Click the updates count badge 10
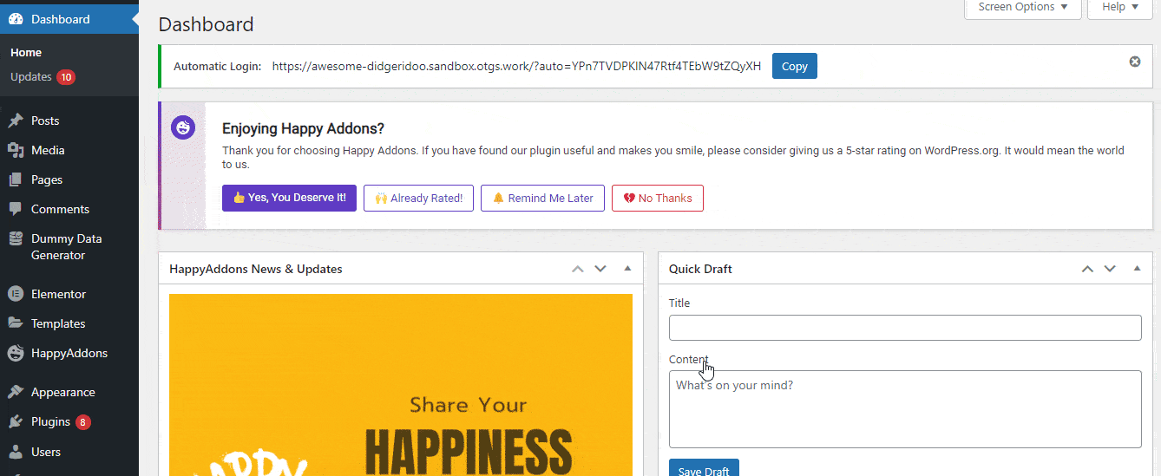This screenshot has width=1161, height=476. pyautogui.click(x=66, y=77)
